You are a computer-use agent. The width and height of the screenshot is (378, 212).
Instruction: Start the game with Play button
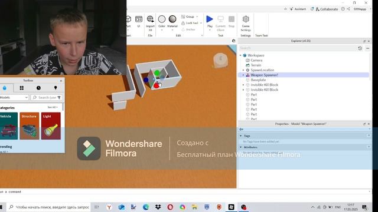point(210,19)
